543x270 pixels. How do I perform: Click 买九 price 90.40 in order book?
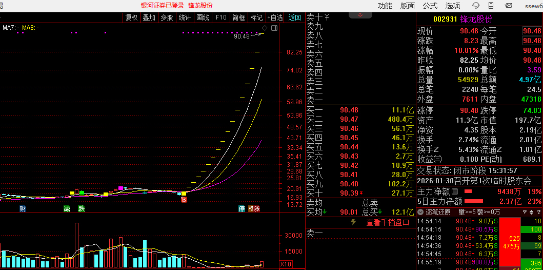point(349,184)
